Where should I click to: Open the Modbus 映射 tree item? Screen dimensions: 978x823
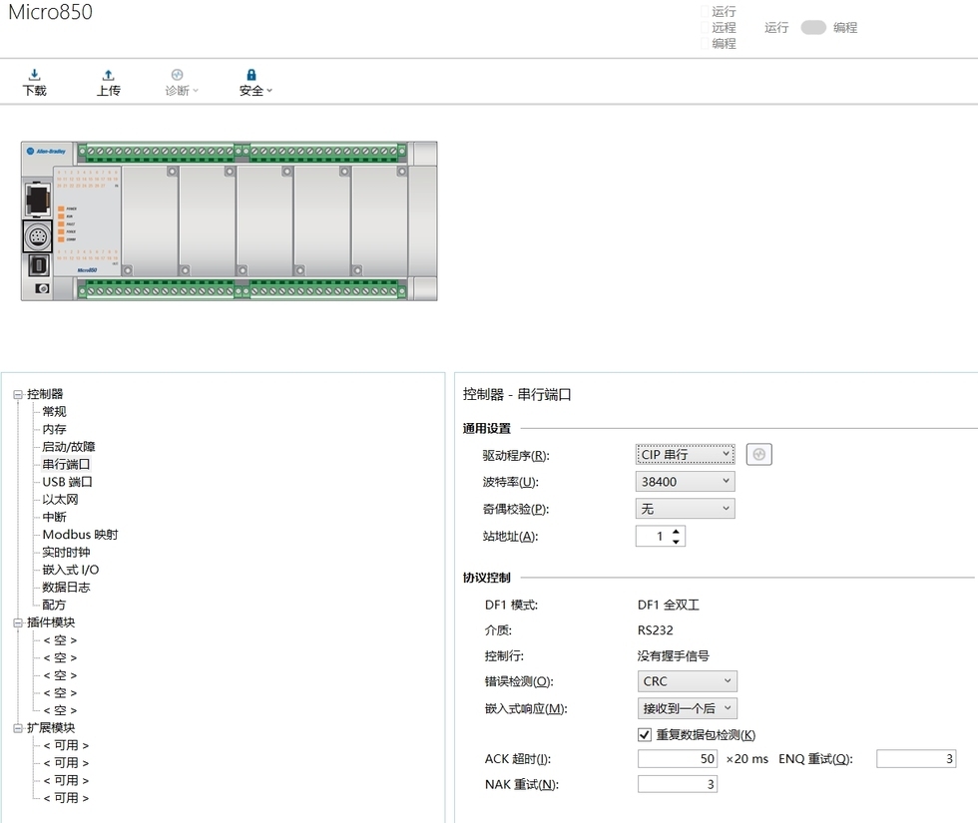[80, 535]
